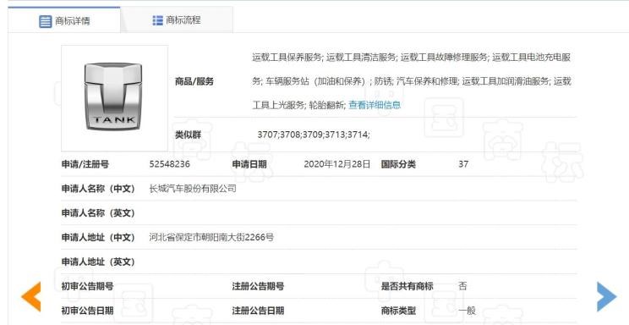Go to next trademark with blue right arrow
This screenshot has height=325, width=629.
point(606,296)
